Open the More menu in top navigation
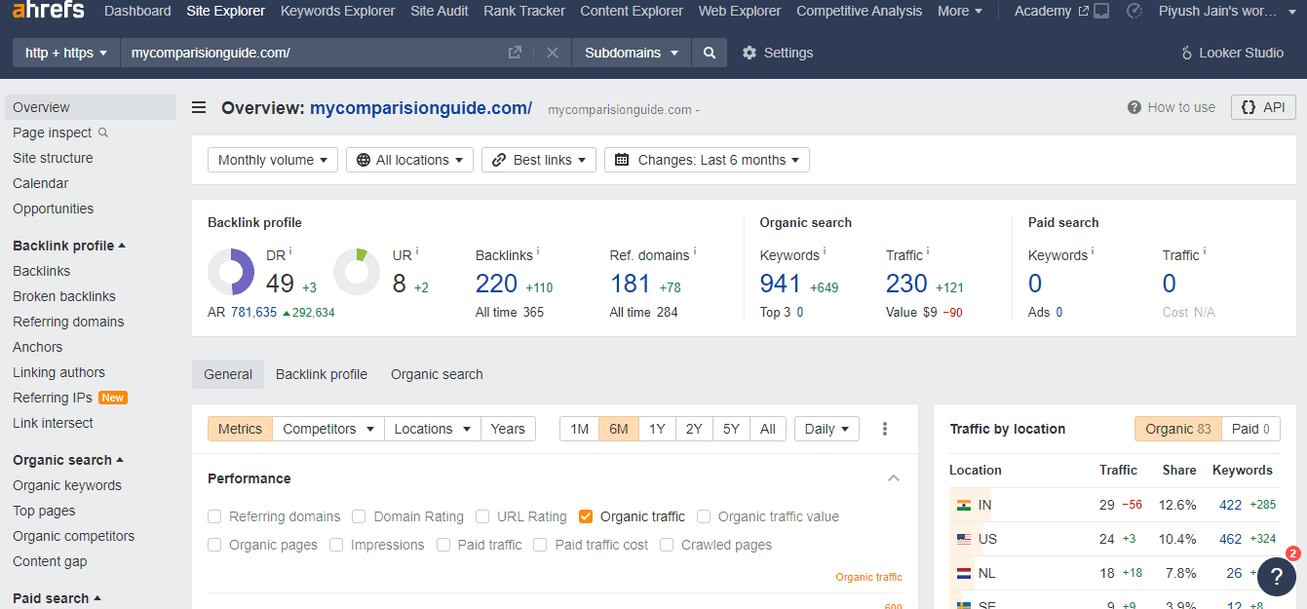This screenshot has width=1307, height=609. tap(960, 11)
